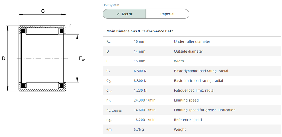Click the 8,800 N static load value
The width and height of the screenshot is (282, 137).
pyautogui.click(x=140, y=81)
